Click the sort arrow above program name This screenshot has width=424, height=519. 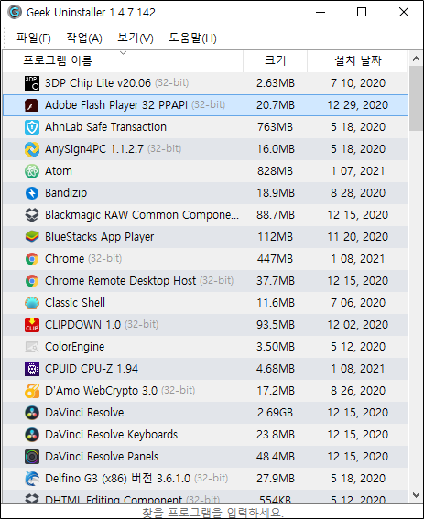tap(124, 53)
